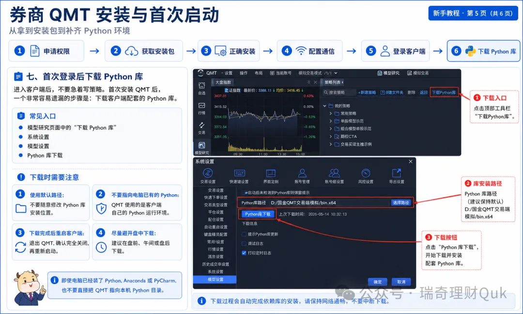Collapse the 策略列表 tab arrow
Viewport: 523px width, 314px height.
click(343, 82)
